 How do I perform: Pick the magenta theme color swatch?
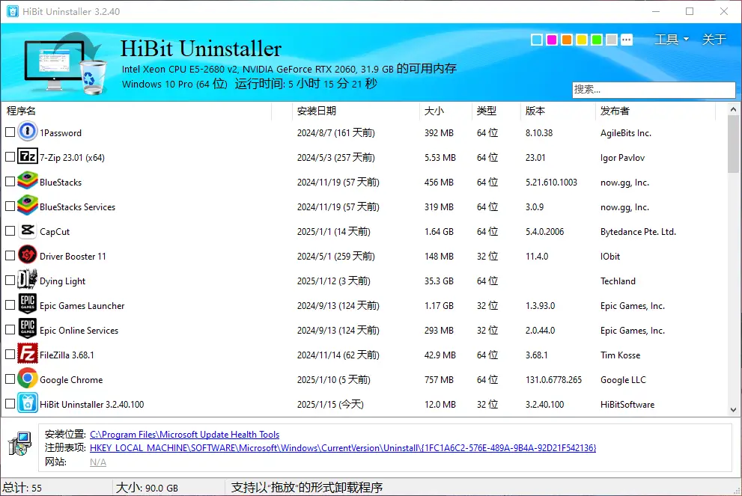click(x=552, y=40)
